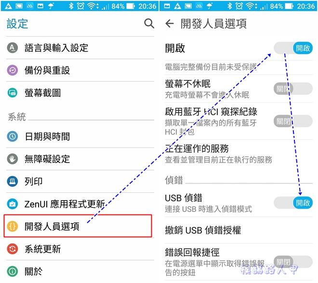The image size is (318, 283).
Task: Tap the purple 備份與重設 icon
Action: [13, 70]
